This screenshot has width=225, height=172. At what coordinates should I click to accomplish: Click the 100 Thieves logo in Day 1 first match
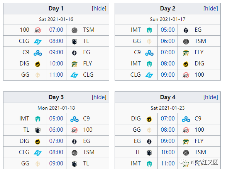tap(38, 30)
